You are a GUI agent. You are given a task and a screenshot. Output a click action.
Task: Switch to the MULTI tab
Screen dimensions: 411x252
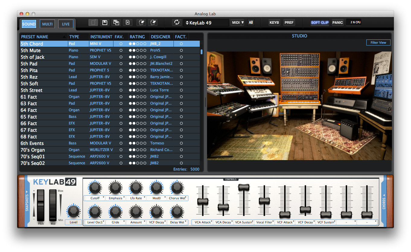click(x=47, y=24)
